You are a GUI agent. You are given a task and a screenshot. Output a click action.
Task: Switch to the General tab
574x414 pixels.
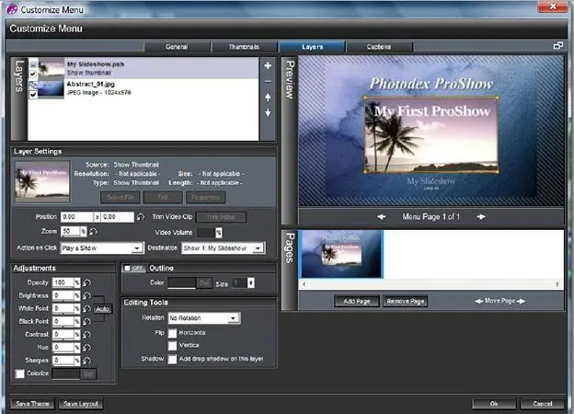(x=177, y=47)
